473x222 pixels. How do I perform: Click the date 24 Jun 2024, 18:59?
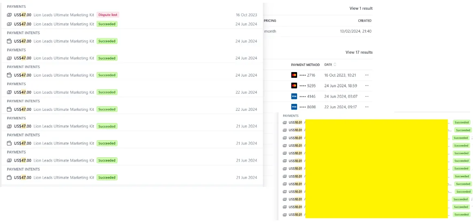tap(341, 86)
